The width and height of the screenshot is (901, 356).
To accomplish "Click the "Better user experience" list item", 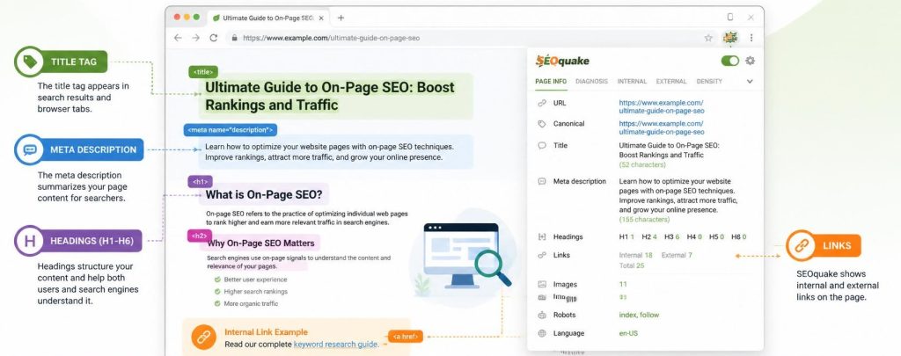I will point(255,280).
